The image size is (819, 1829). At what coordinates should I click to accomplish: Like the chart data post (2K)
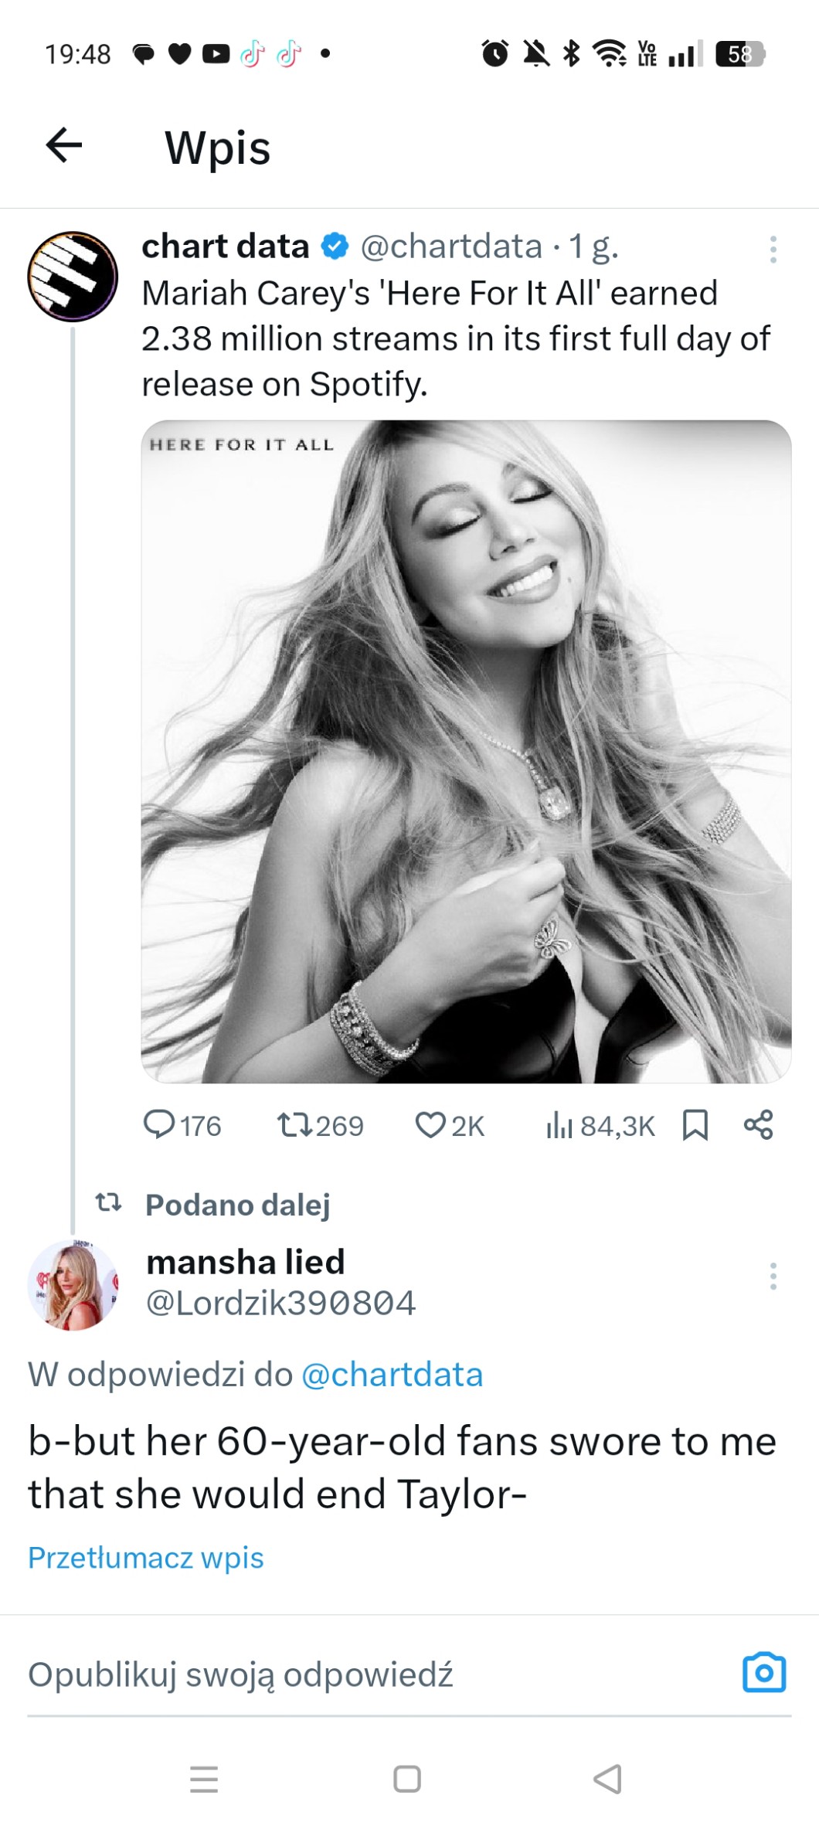pos(430,1125)
